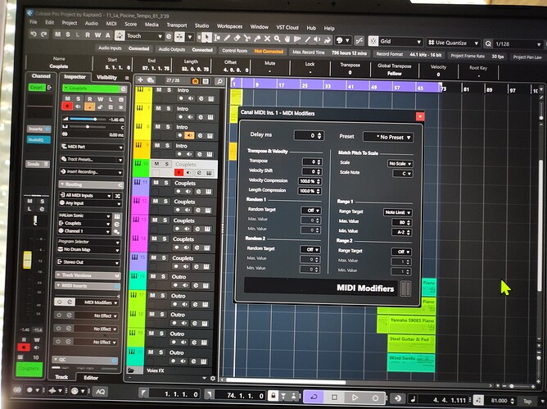Click Edit Instrument icon next to HALion Sonic
547x409 pixels.
[x=117, y=216]
